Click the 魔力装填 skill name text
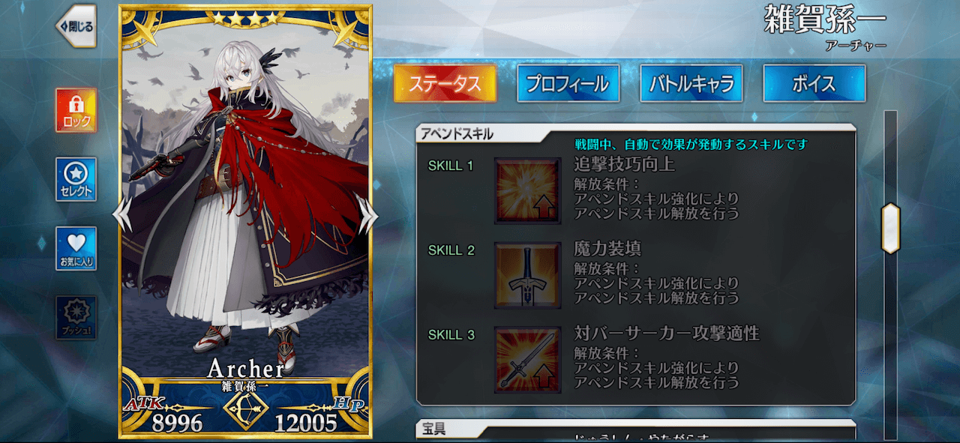960x443 pixels. pos(607,248)
